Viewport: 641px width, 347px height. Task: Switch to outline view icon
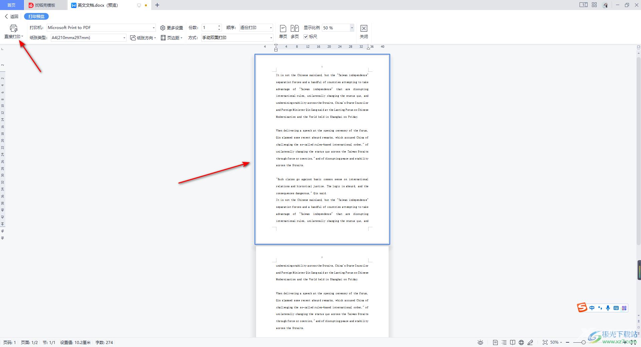(504, 342)
